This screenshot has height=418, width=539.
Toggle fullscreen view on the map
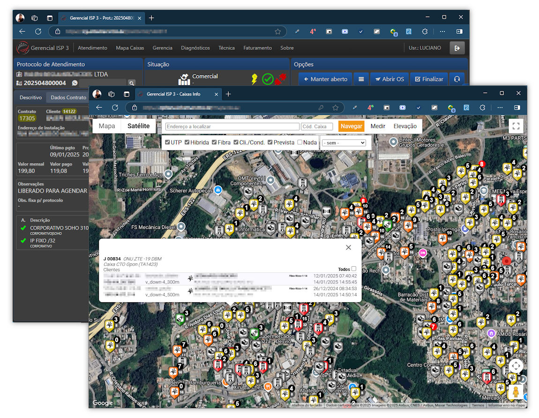click(516, 126)
